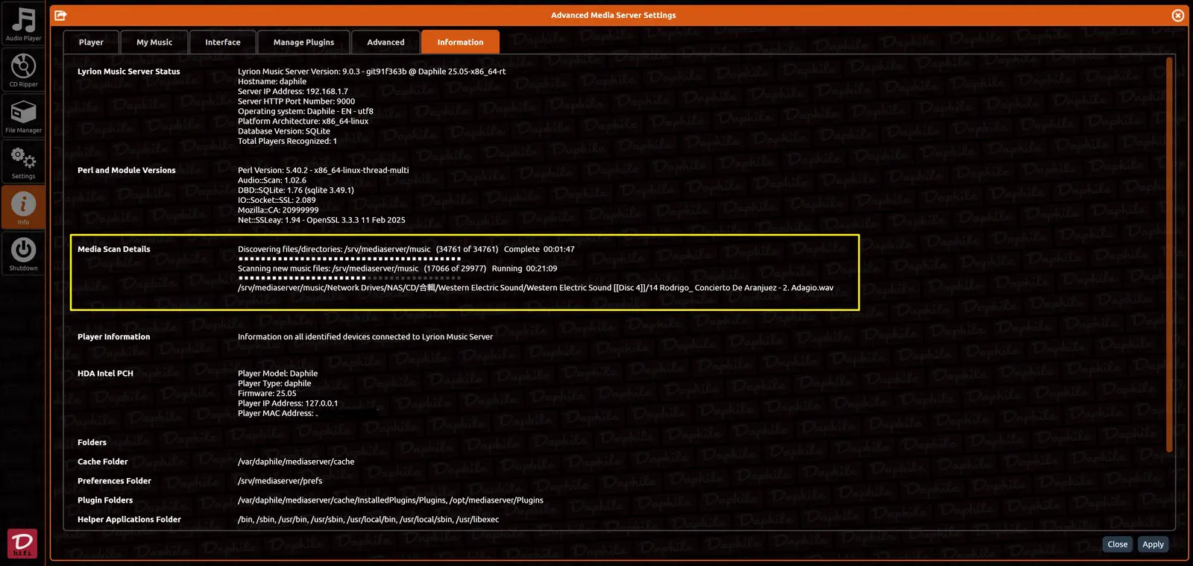
Task: Click the Perl Version 5.40.2 line
Action: 324,170
